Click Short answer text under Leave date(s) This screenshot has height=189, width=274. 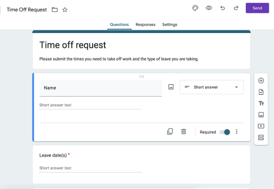pos(55,168)
